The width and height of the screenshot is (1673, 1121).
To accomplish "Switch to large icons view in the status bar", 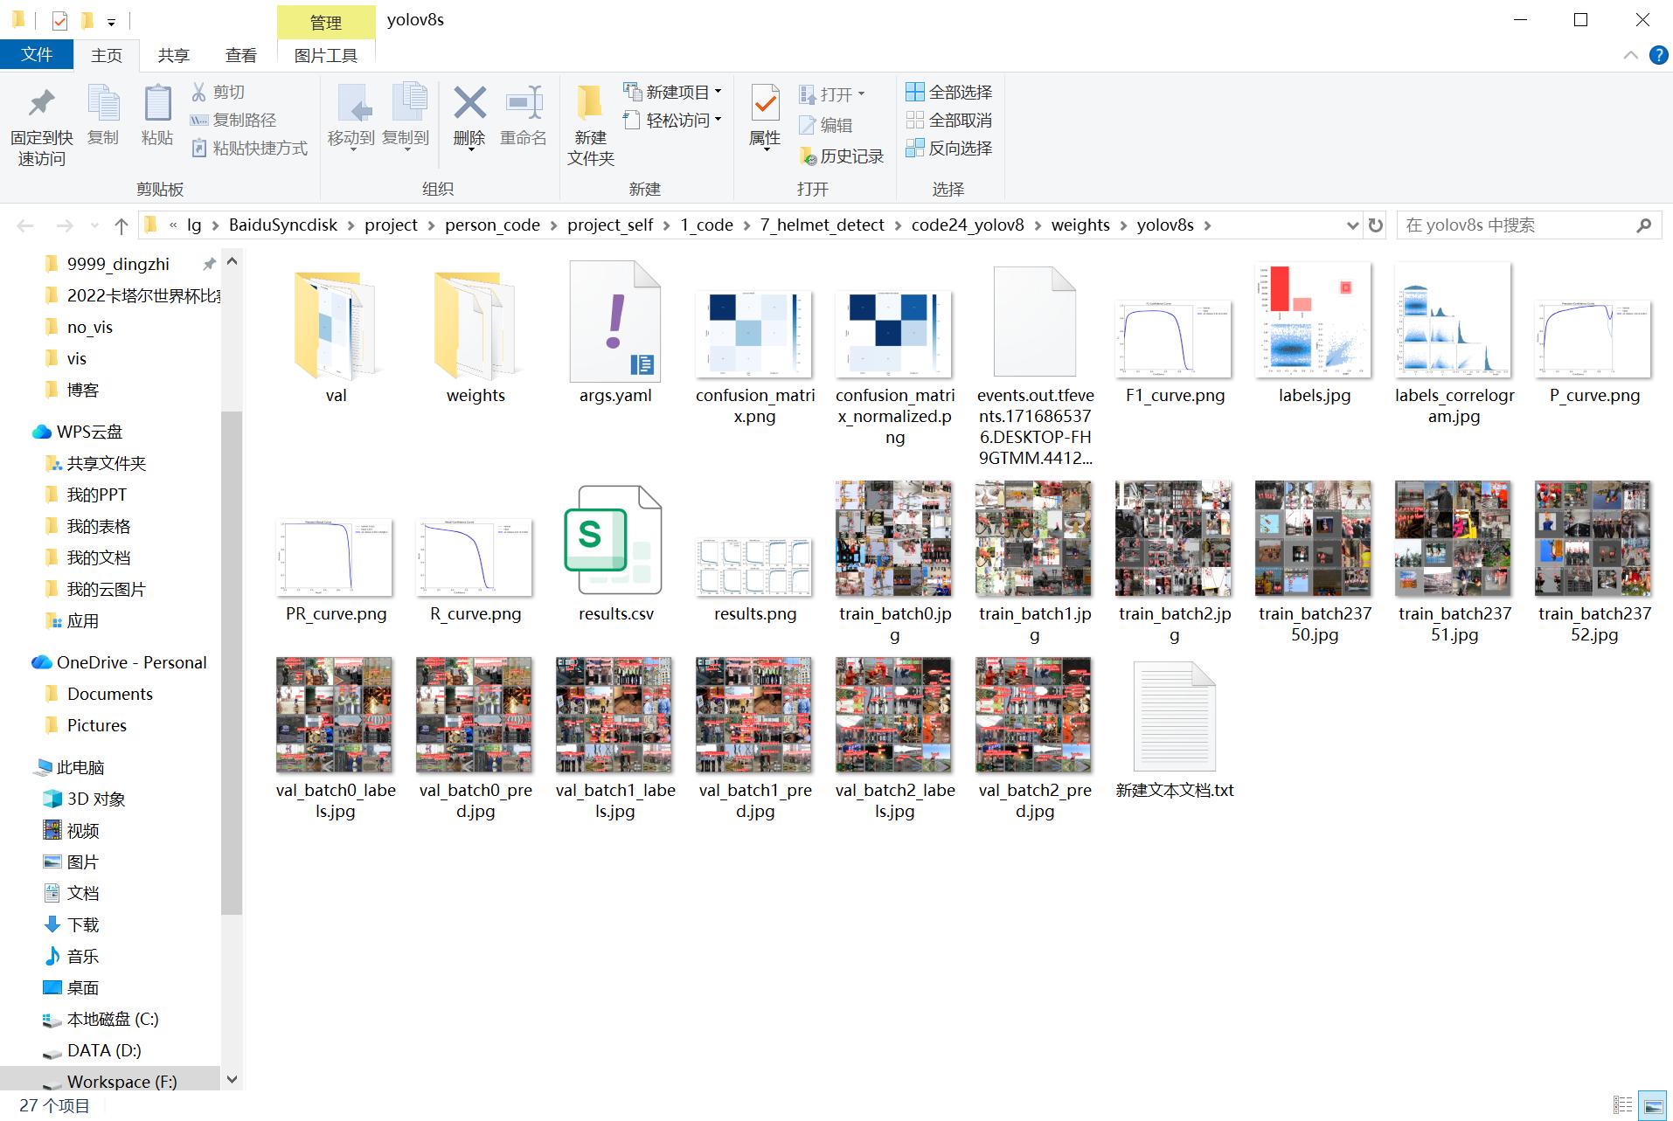I will point(1652,1105).
